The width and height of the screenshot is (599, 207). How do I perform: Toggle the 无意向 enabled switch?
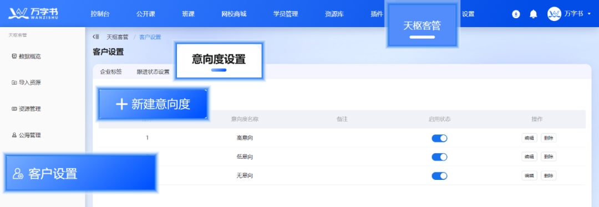coord(439,176)
